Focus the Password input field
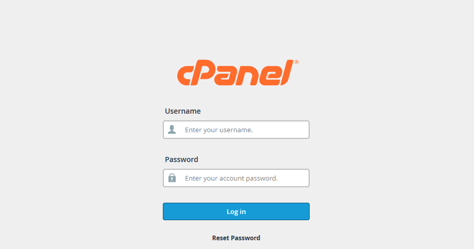474x249 pixels. pos(236,178)
